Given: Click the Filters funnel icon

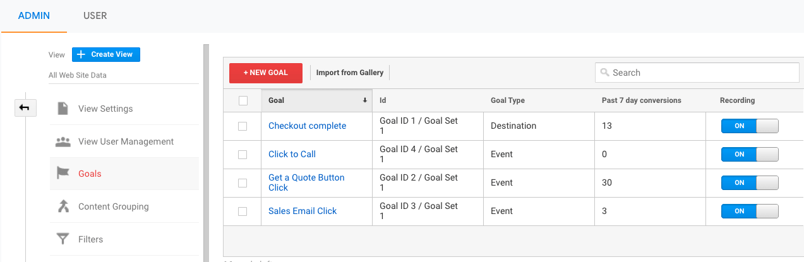Looking at the screenshot, I should [63, 239].
